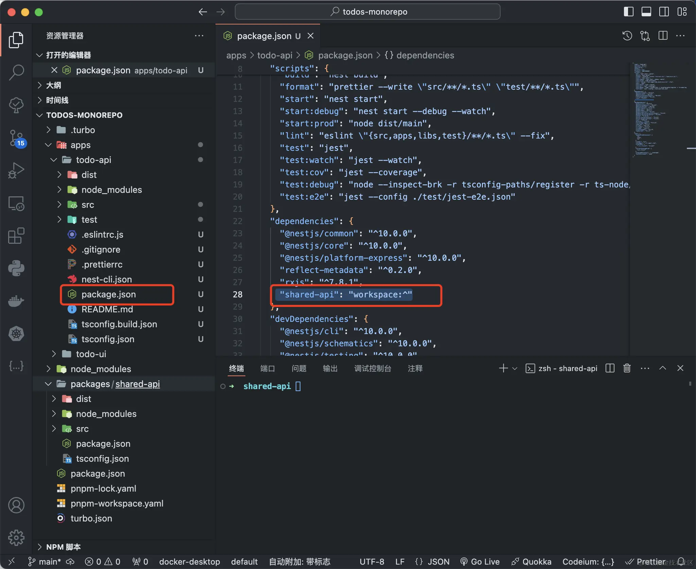Create a new terminal with plus icon
Screen dimensions: 696x569
503,368
